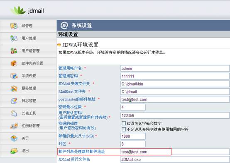
Task: Click the 系统设置 sidebar icon
Action: (14, 76)
